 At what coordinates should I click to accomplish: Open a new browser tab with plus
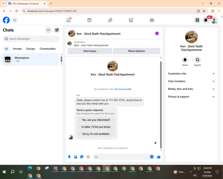pos(51,4)
